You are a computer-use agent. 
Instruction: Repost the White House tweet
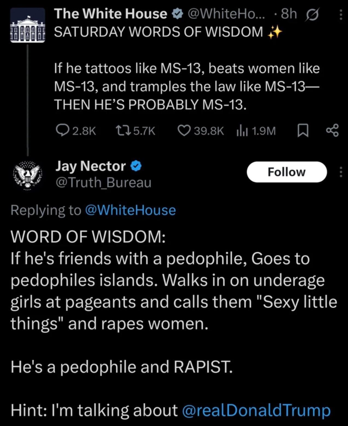[x=121, y=131]
